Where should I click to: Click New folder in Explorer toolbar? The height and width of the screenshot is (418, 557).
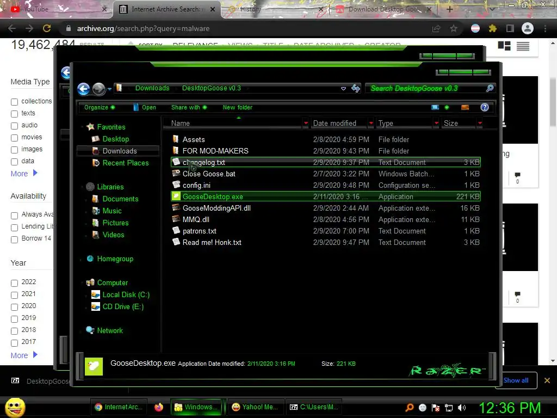(238, 107)
